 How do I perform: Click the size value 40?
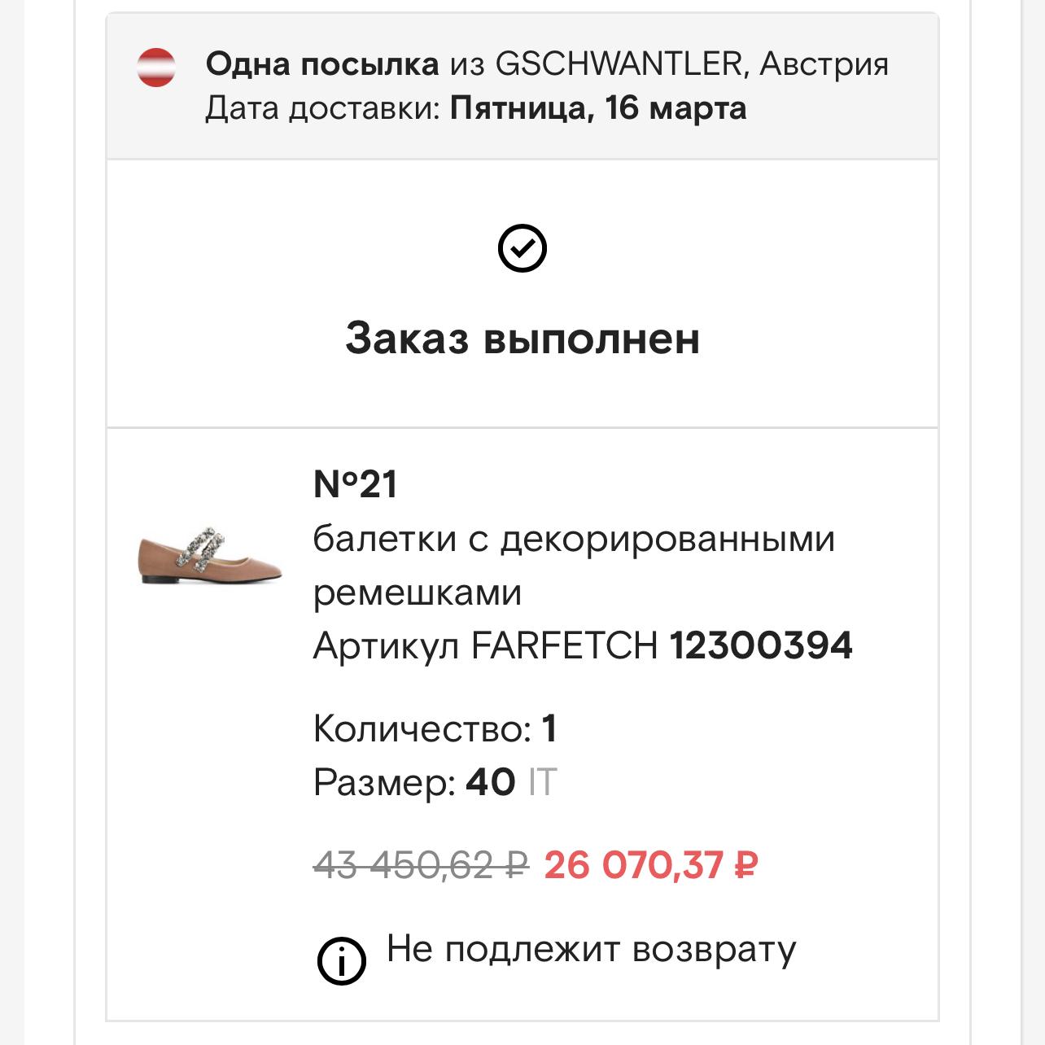tap(490, 782)
